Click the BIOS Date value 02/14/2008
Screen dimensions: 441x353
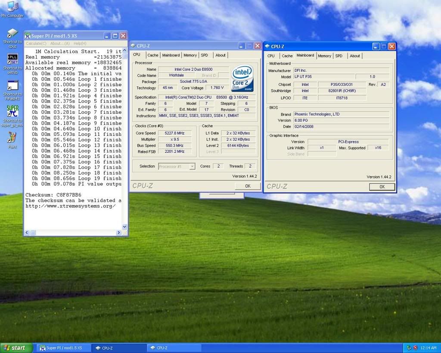pos(342,126)
